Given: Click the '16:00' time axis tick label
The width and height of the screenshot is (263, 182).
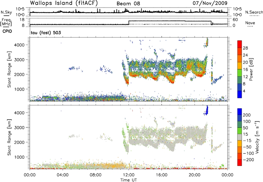Looking at the screenshot, I should (x=161, y=175).
